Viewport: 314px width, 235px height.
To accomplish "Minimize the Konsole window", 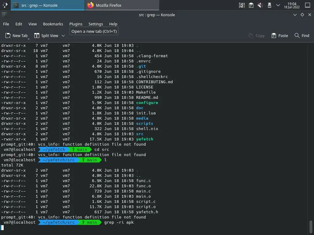I will pyautogui.click(x=295, y=15).
